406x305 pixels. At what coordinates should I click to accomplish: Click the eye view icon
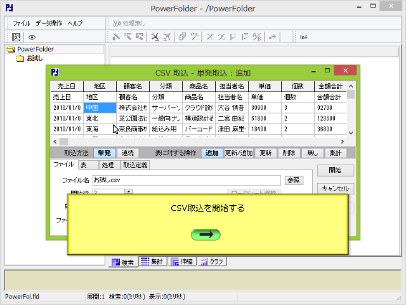(x=32, y=37)
